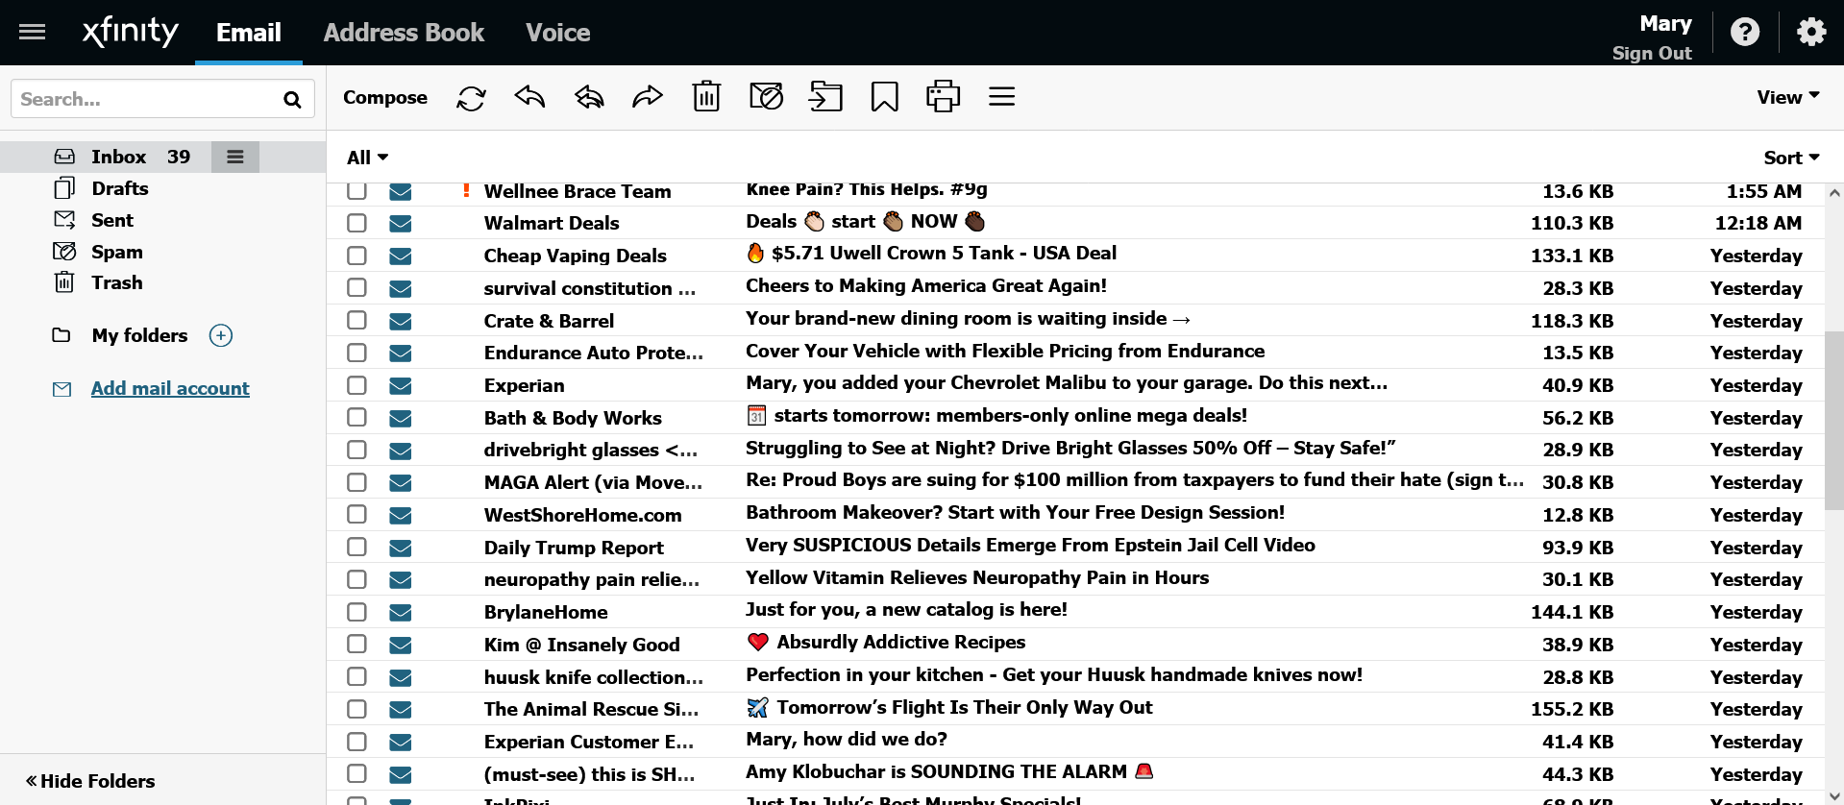Click the unread envelope for Crate & Barrel
This screenshot has width=1844, height=805.
point(401,321)
